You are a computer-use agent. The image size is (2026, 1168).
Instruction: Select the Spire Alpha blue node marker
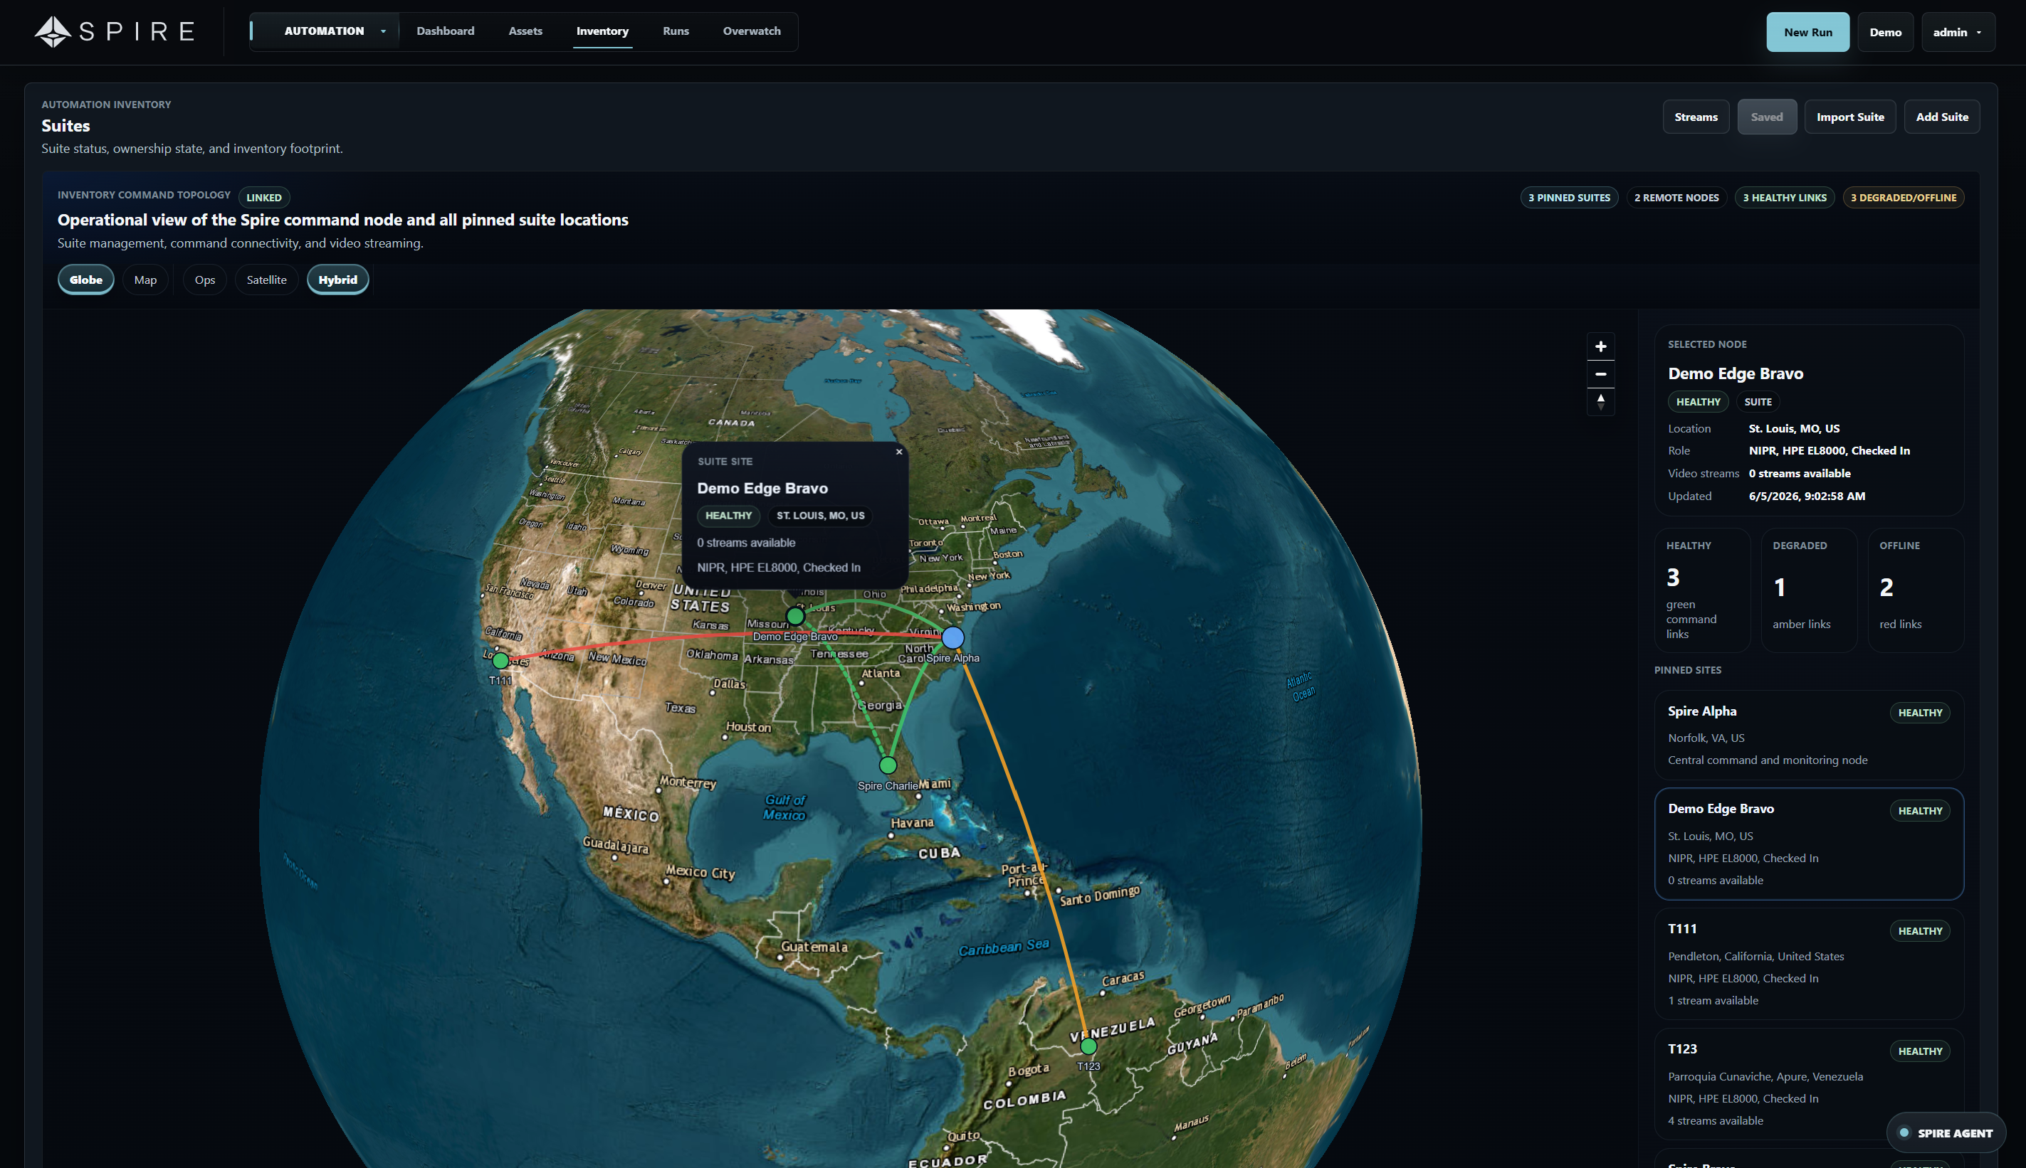(x=952, y=637)
